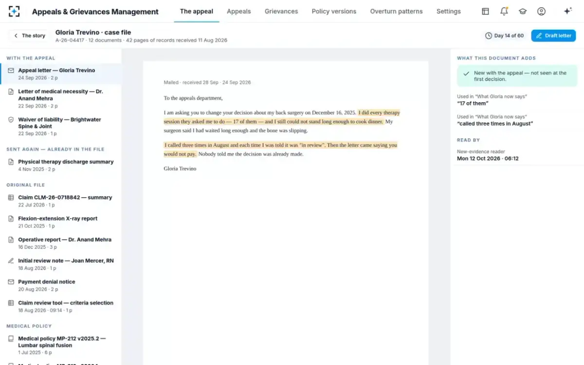Click the document icon for Flexion-extension X-ray report

pos(11,219)
